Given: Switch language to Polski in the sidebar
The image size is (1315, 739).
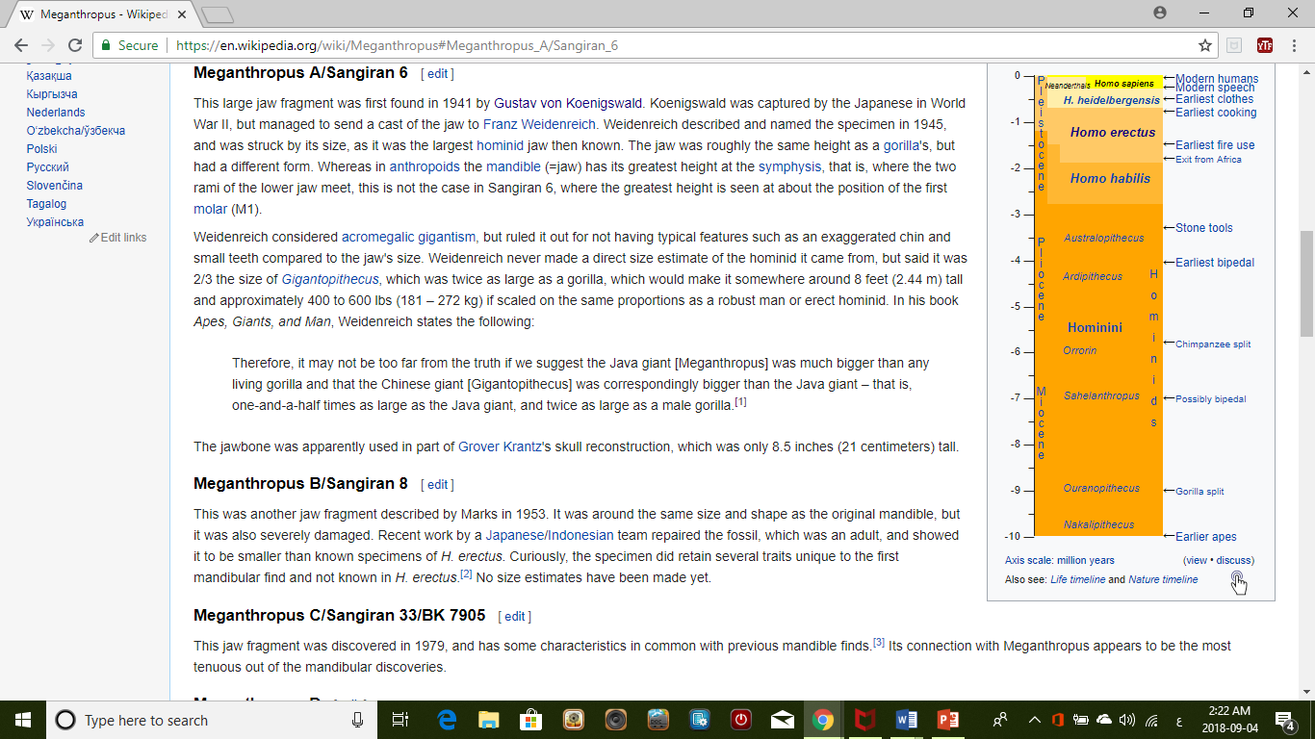Looking at the screenshot, I should 42,149.
